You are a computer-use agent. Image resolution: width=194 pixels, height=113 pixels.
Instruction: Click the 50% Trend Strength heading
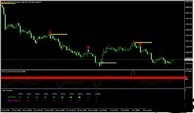55,94
